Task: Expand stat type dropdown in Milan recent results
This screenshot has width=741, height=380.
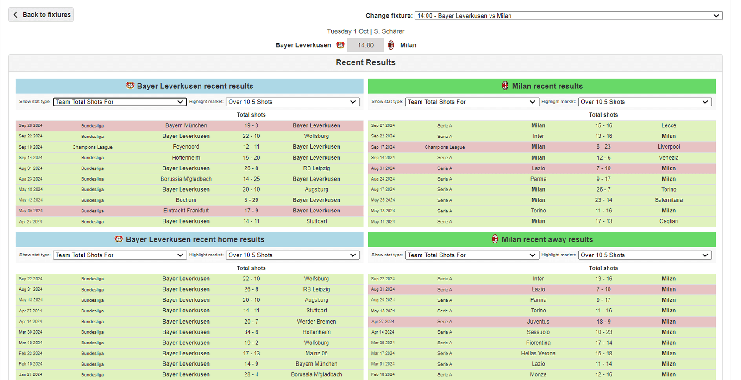Action: (472, 102)
